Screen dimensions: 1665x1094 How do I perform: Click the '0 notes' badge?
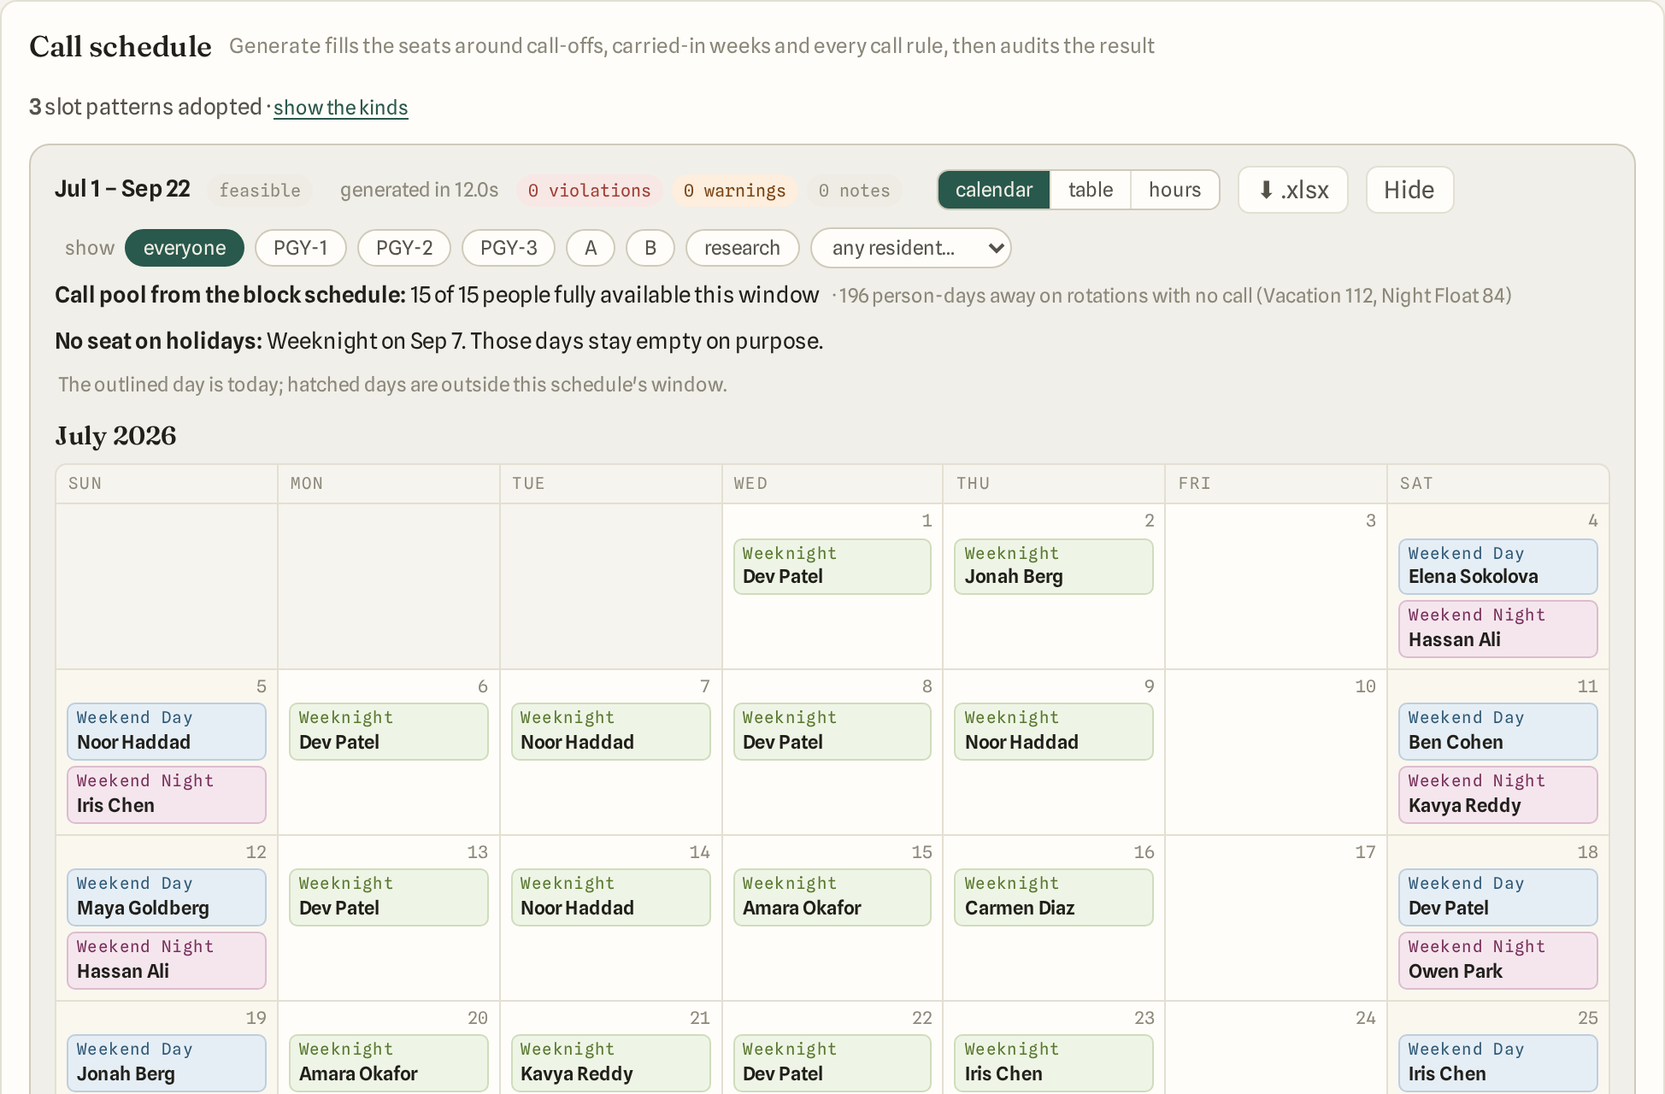pos(854,191)
